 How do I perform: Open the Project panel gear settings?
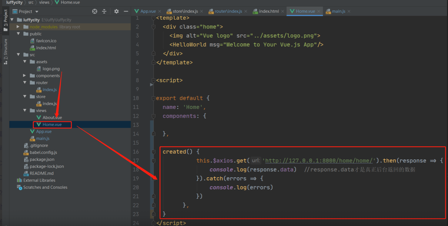pyautogui.click(x=116, y=11)
